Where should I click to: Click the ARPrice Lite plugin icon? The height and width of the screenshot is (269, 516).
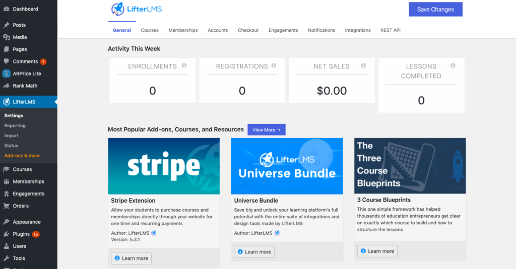point(6,73)
